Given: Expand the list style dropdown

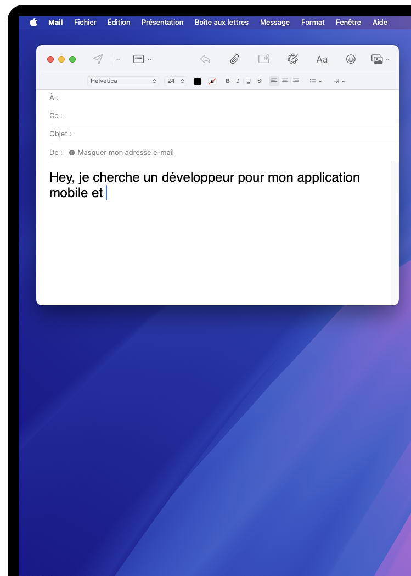Looking at the screenshot, I should pyautogui.click(x=316, y=81).
